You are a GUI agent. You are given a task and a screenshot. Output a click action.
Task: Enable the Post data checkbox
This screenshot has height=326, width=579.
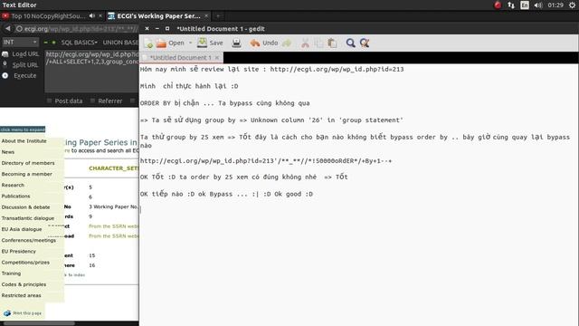(x=49, y=101)
